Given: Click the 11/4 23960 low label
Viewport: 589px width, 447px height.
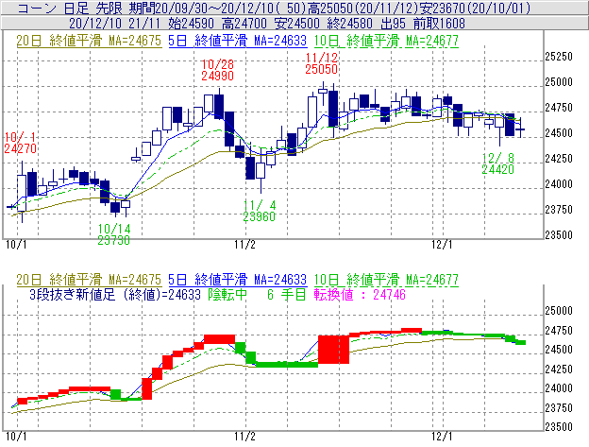Looking at the screenshot, I should [260, 211].
